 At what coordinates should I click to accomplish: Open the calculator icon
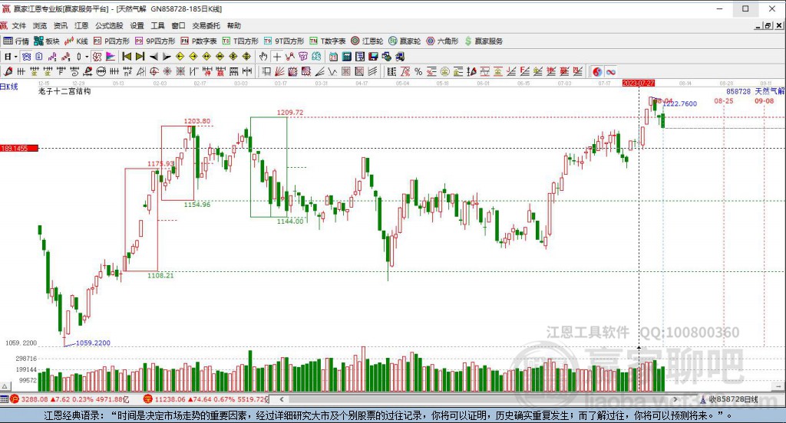tap(346, 57)
